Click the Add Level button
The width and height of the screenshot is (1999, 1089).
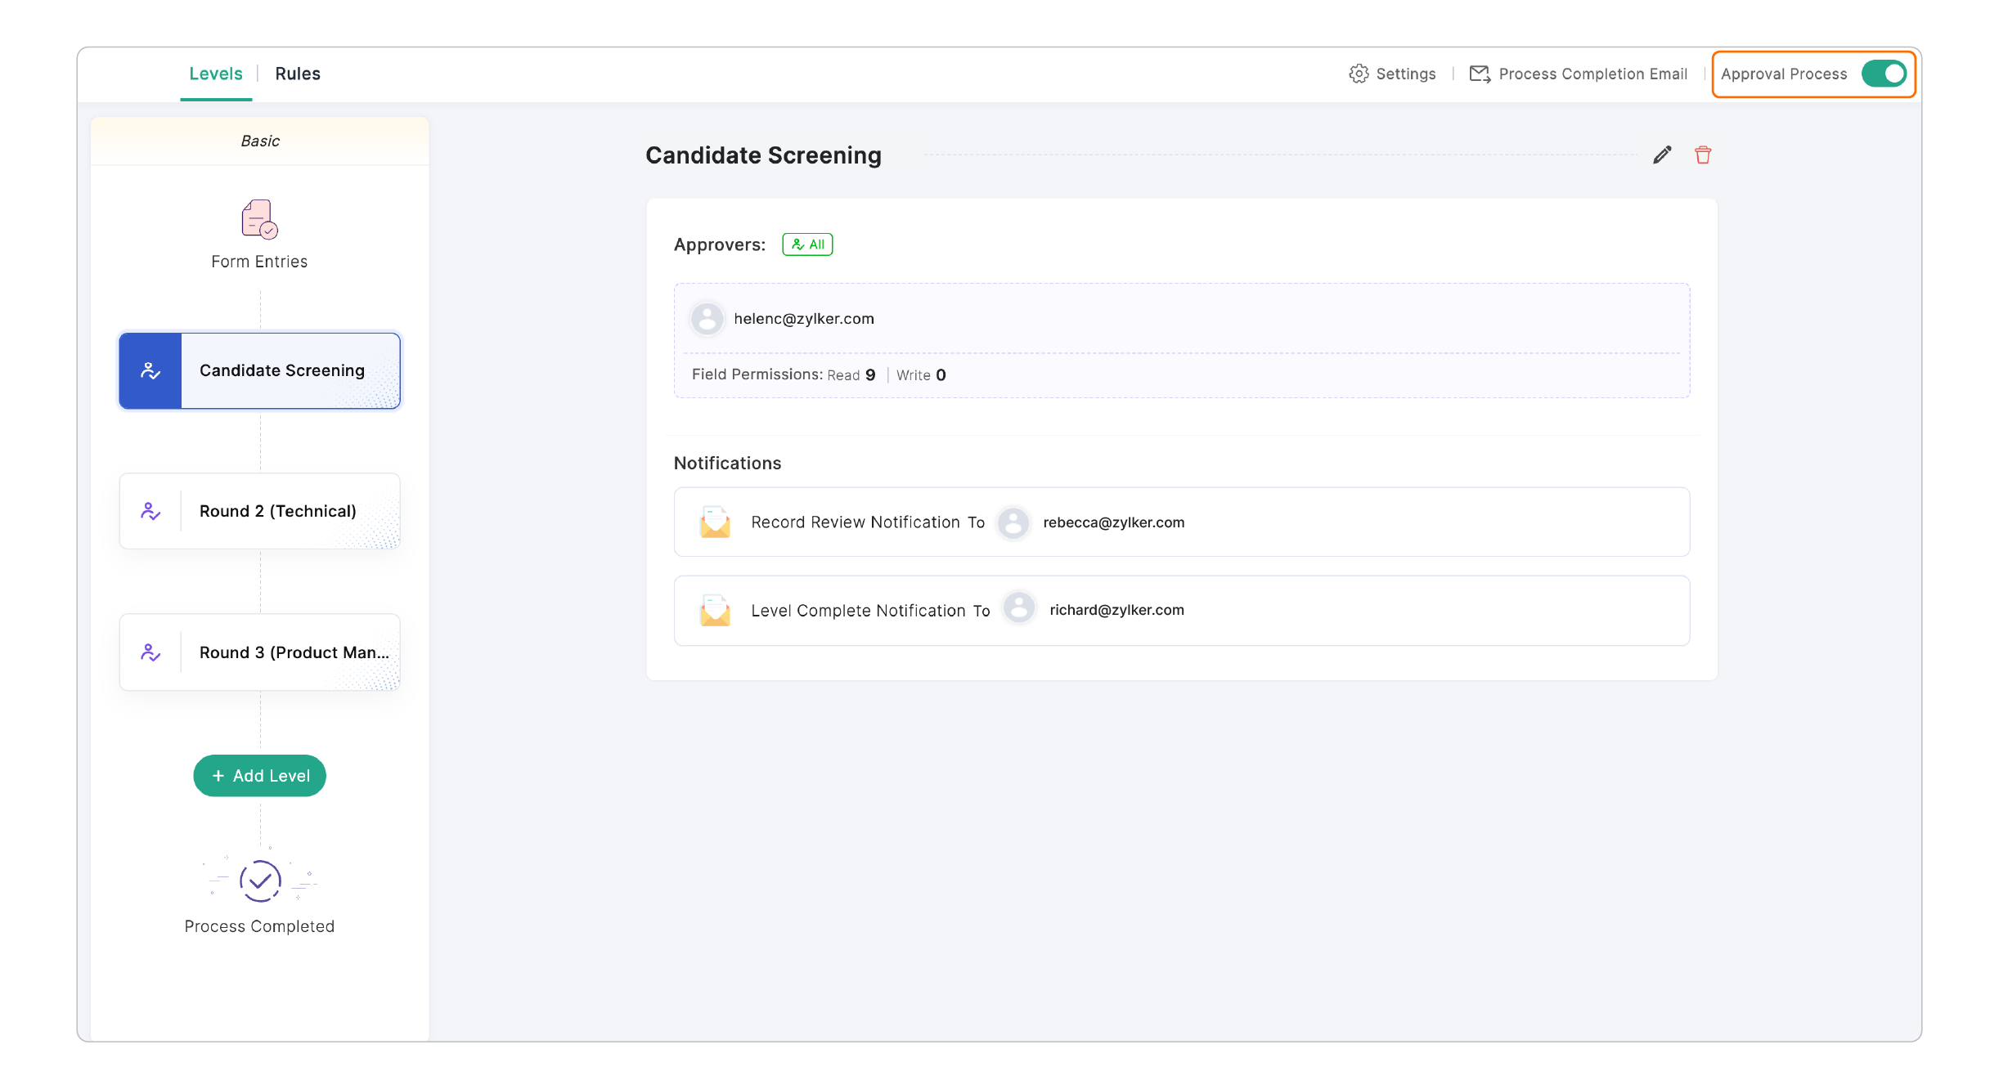point(260,776)
